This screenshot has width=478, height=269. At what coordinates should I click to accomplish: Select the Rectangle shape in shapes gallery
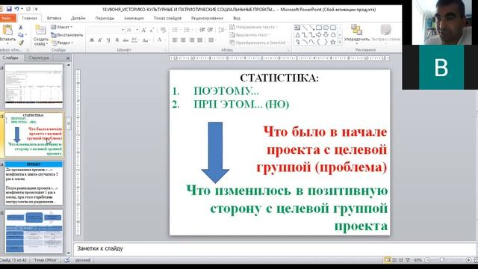click(x=319, y=28)
